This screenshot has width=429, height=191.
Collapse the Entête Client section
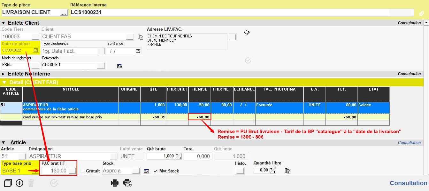[4, 23]
